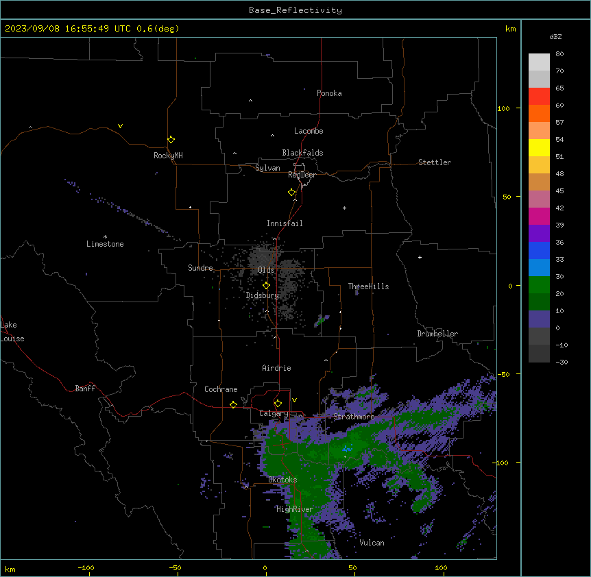
Task: Click the Sundre label
Action: click(x=200, y=268)
